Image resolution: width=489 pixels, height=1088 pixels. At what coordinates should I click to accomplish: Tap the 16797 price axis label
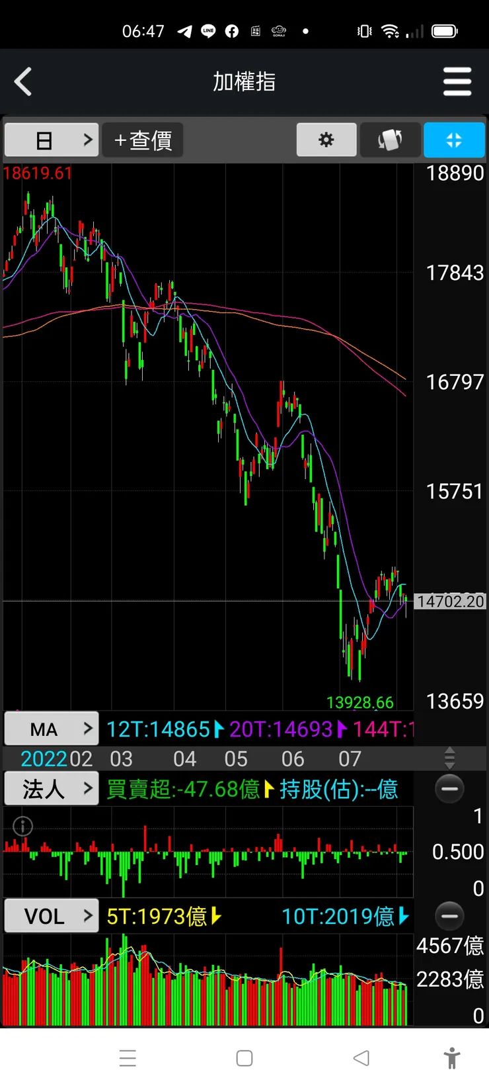(x=455, y=382)
